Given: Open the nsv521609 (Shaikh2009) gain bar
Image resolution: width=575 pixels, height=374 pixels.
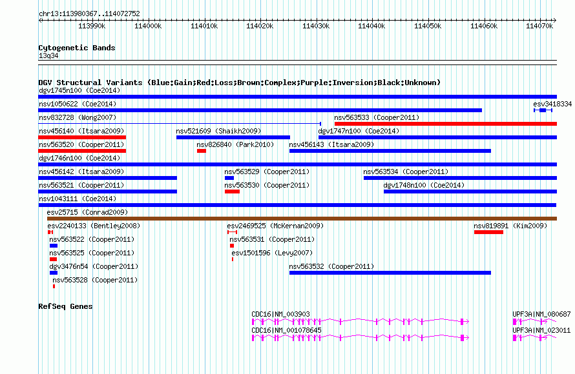Looking at the screenshot, I should pos(233,137).
